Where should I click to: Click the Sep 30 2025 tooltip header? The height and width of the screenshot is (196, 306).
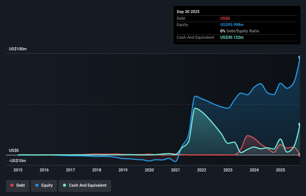tap(188, 12)
